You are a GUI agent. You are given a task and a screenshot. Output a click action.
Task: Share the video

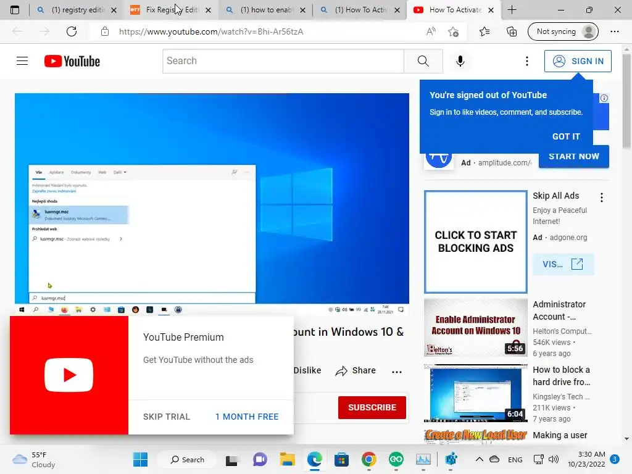[x=355, y=370]
